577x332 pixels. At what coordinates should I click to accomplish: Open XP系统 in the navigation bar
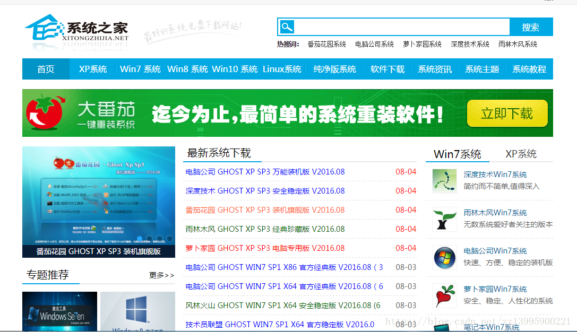(93, 69)
